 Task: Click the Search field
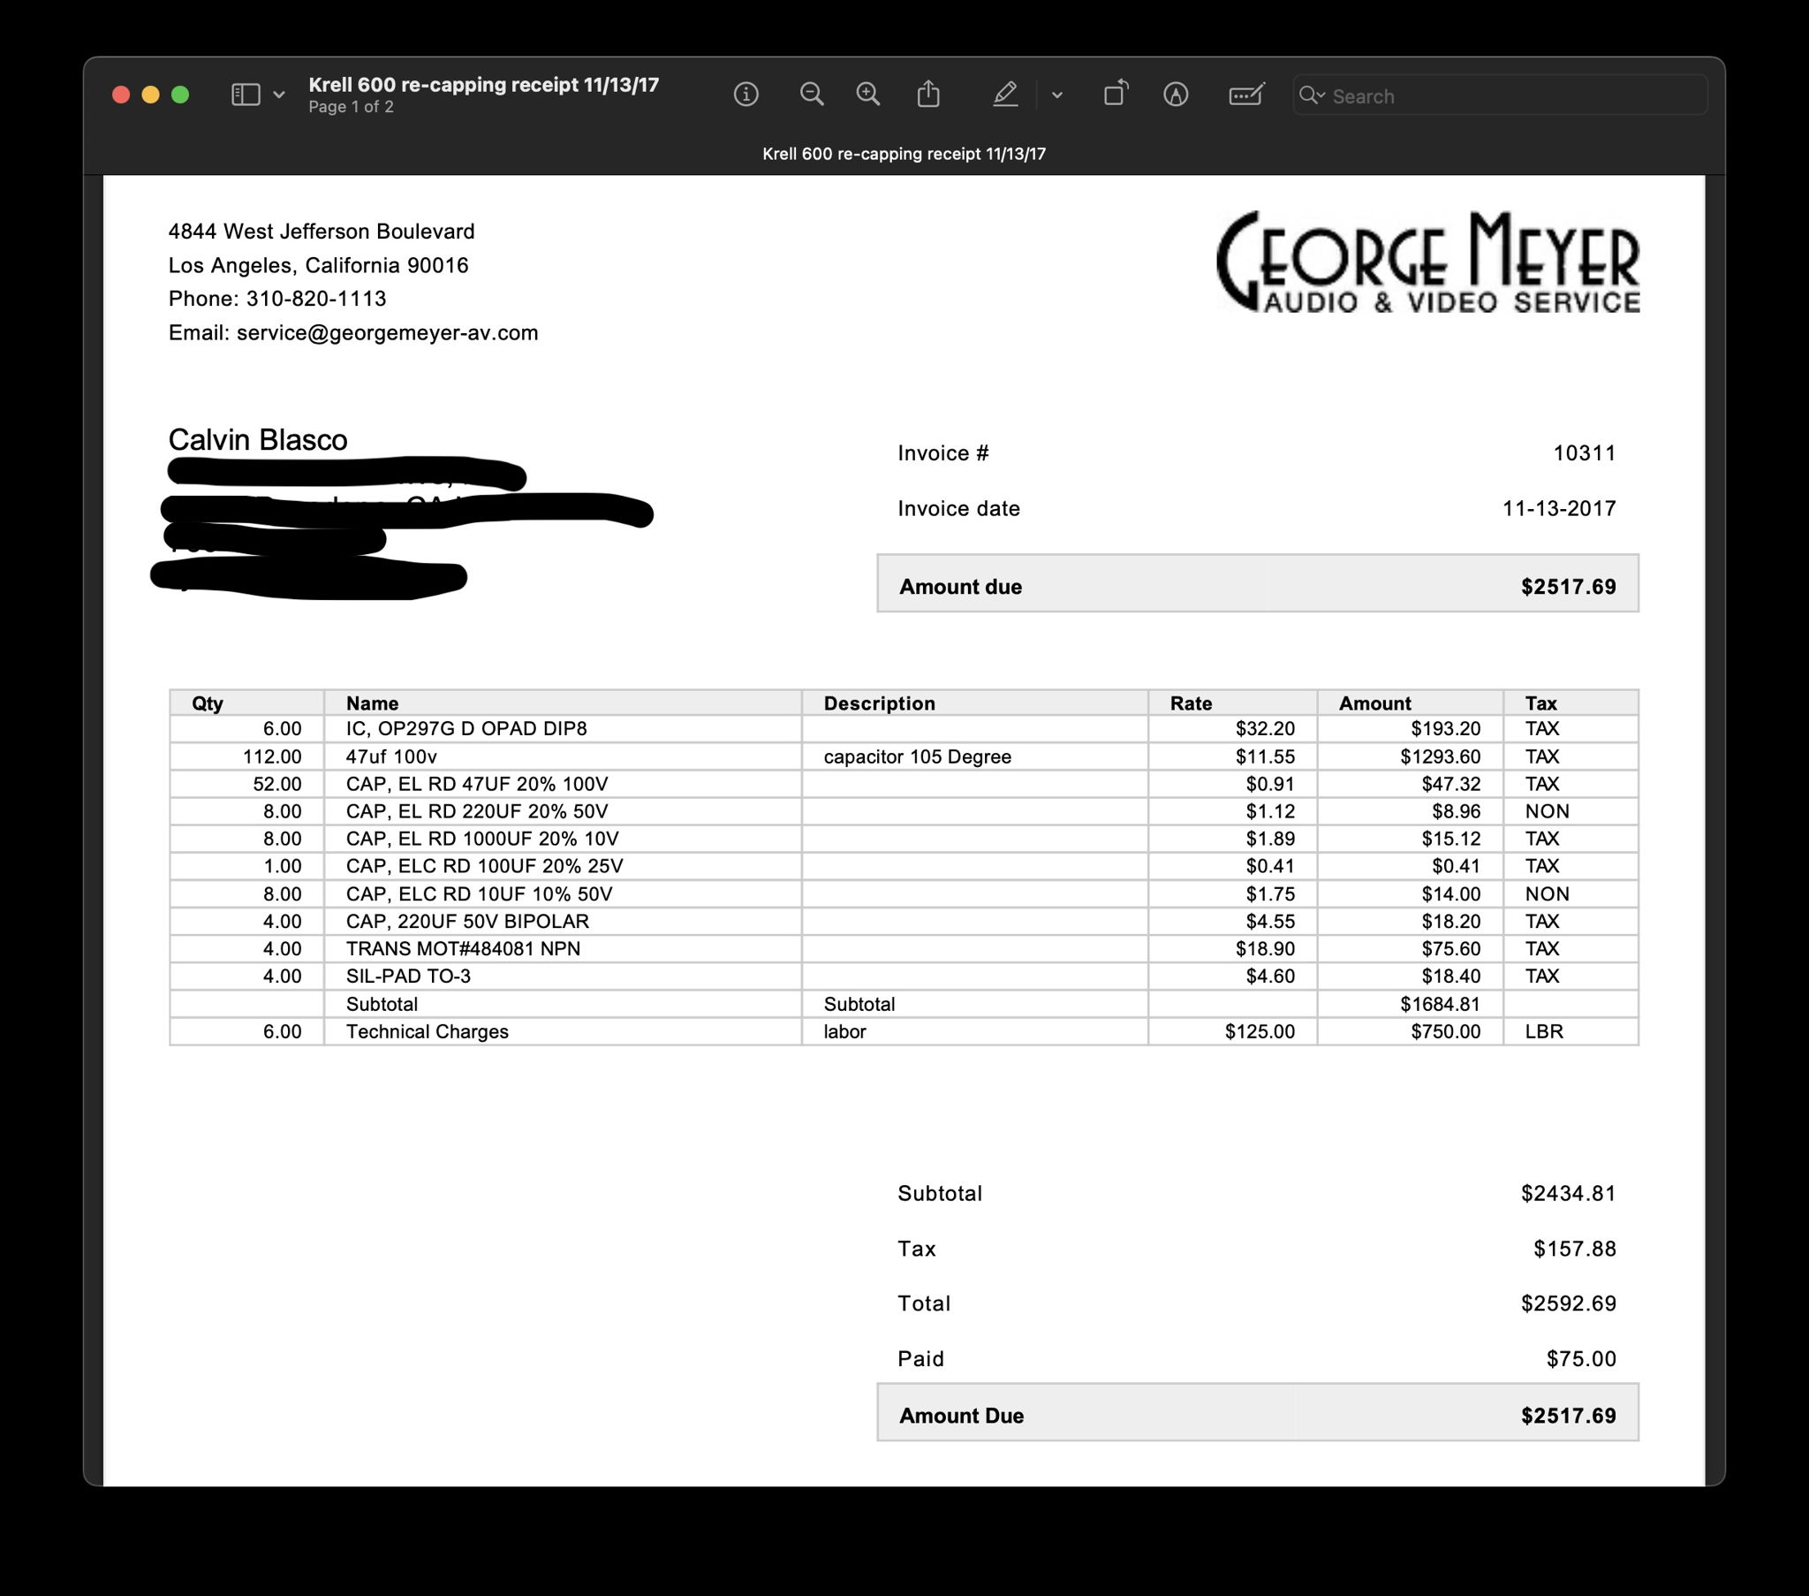1499,95
